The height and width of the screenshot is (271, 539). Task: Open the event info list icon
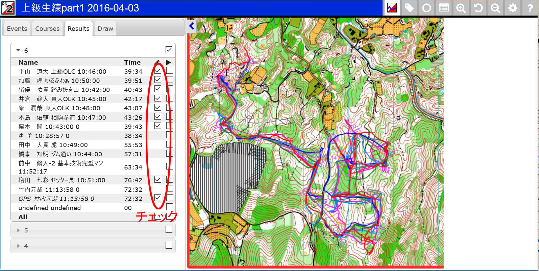(444, 8)
